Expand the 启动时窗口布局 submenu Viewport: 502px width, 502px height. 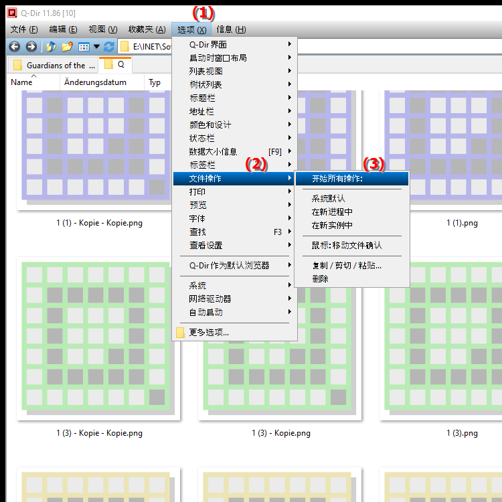point(234,58)
